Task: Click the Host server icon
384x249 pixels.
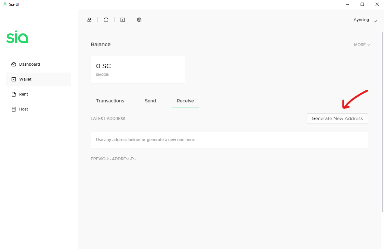Action: 14,109
